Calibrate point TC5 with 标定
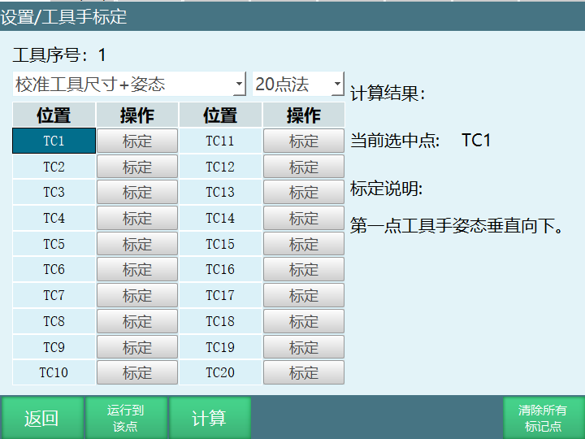Image resolution: width=585 pixels, height=439 pixels. pos(137,244)
